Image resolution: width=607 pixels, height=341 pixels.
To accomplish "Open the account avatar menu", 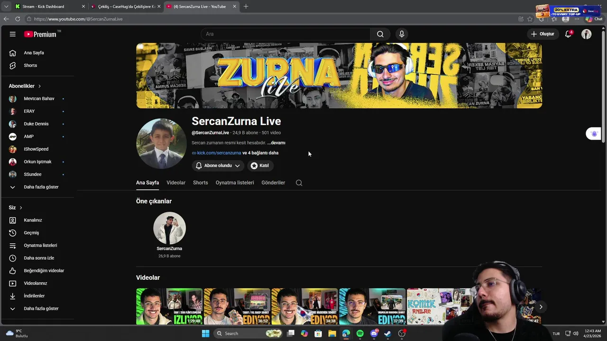I will click(587, 34).
